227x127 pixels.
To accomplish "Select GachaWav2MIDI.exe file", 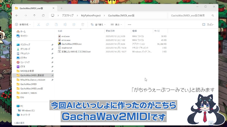I will (x=71, y=44).
